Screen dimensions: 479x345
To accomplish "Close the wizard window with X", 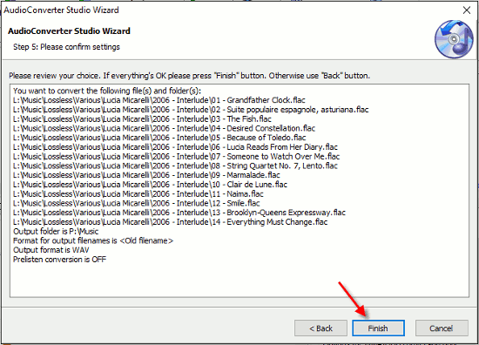I will click(x=467, y=10).
